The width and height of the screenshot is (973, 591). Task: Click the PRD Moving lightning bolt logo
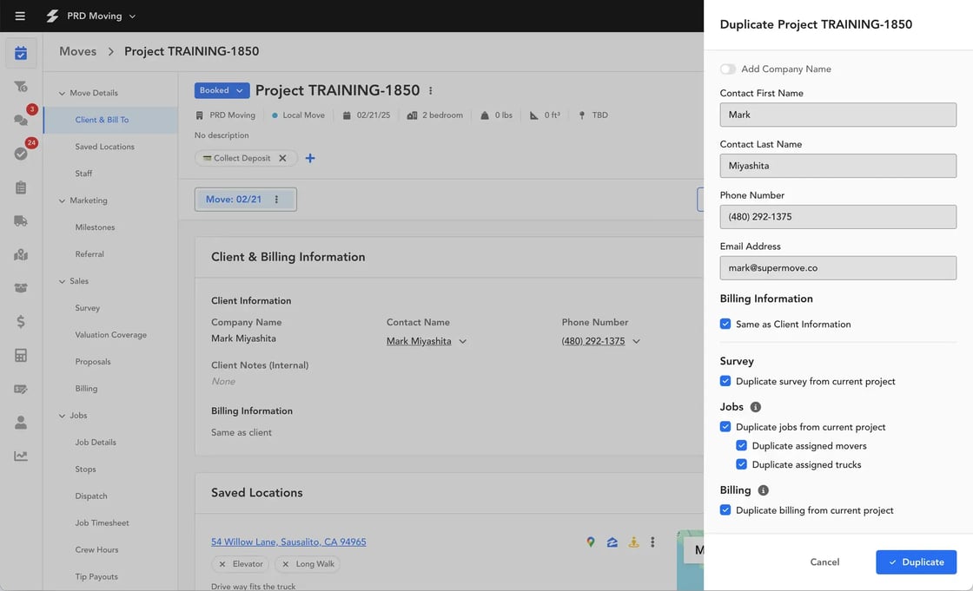(52, 16)
